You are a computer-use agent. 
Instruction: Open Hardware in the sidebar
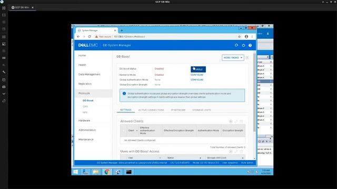pyautogui.click(x=84, y=121)
